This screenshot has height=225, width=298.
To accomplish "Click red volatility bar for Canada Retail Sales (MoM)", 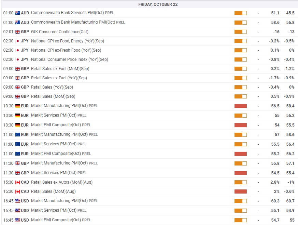I will tap(241, 191).
